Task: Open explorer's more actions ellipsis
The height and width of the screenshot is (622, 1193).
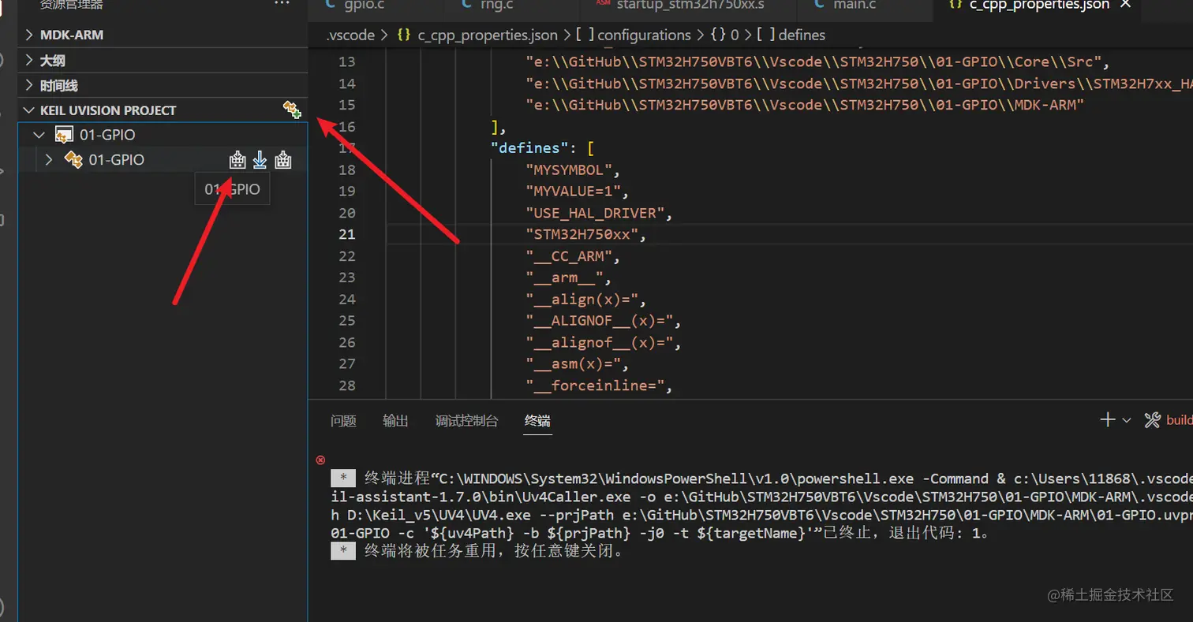Action: (x=282, y=4)
